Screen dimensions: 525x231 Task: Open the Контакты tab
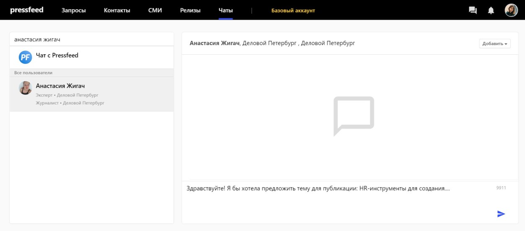coord(117,10)
